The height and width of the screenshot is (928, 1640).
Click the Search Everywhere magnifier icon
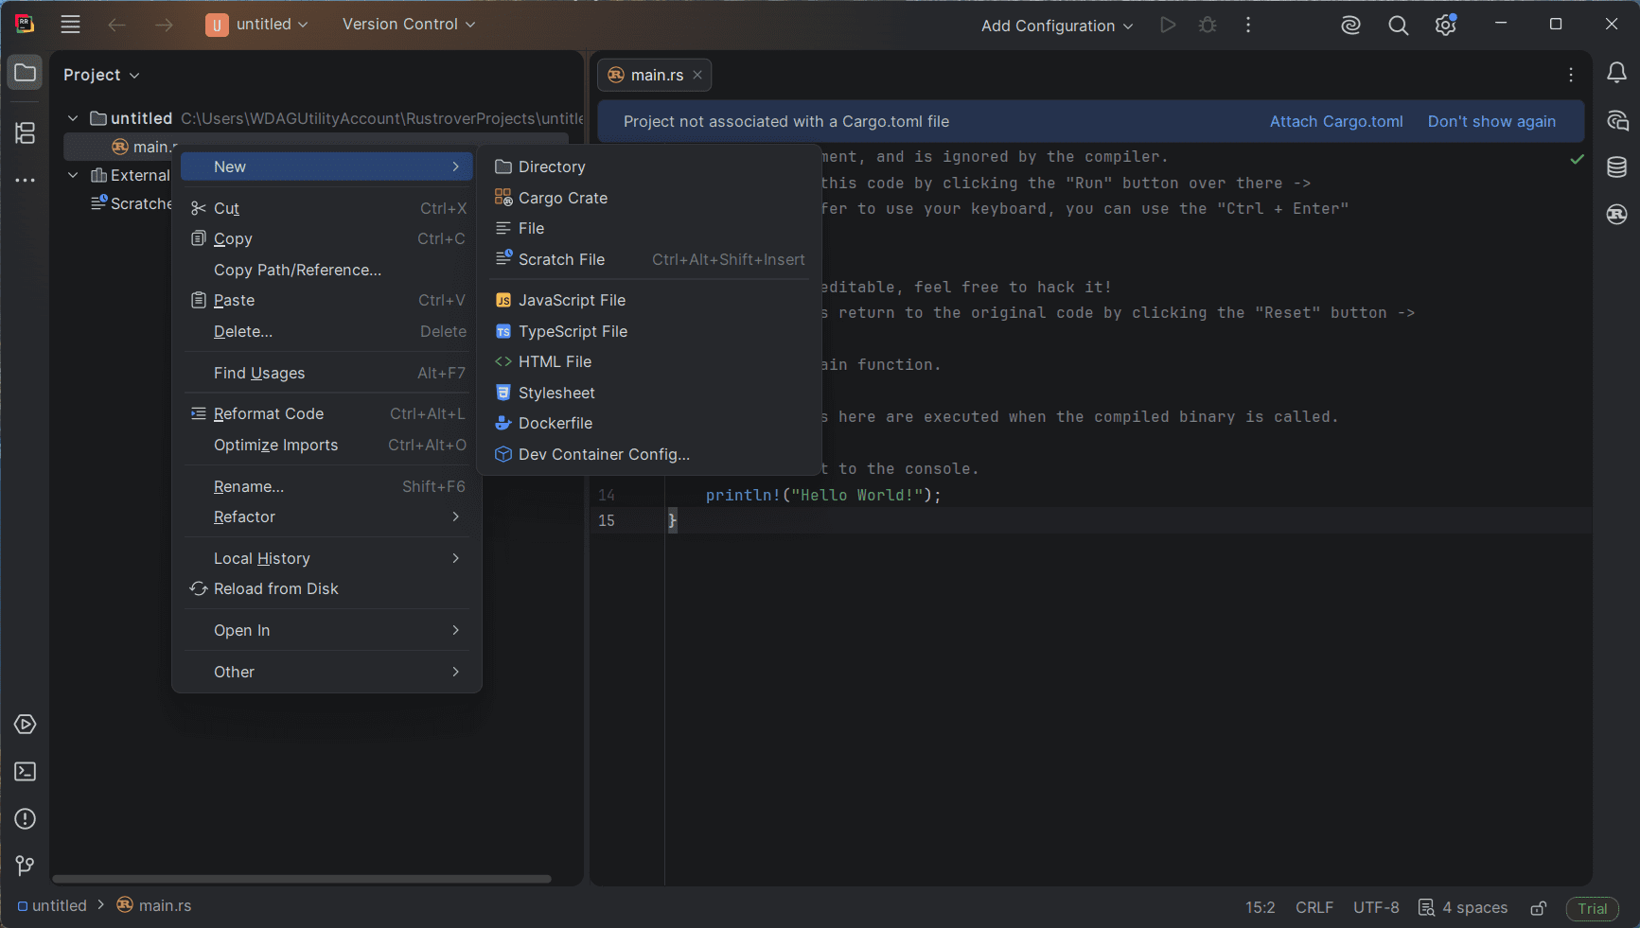pos(1398,26)
